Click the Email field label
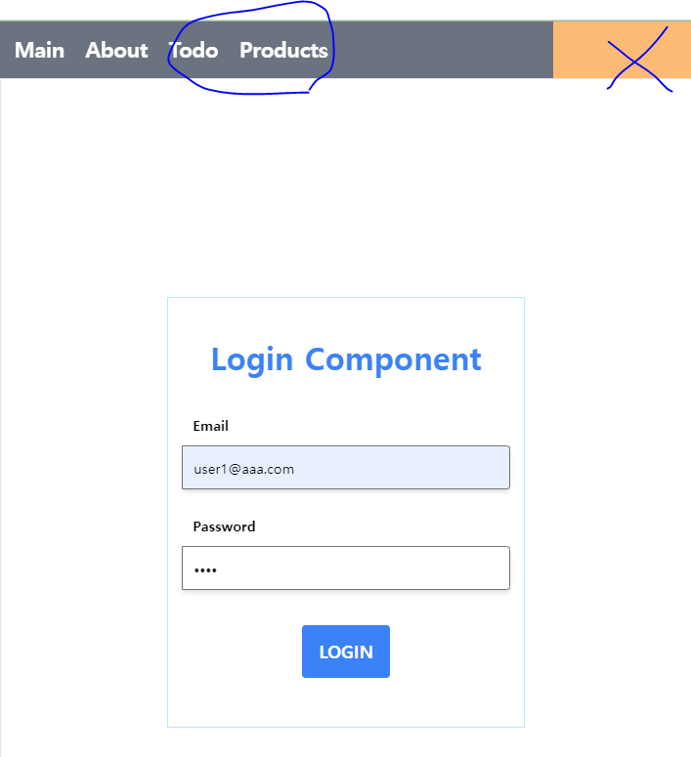This screenshot has height=757, width=691. 211,426
